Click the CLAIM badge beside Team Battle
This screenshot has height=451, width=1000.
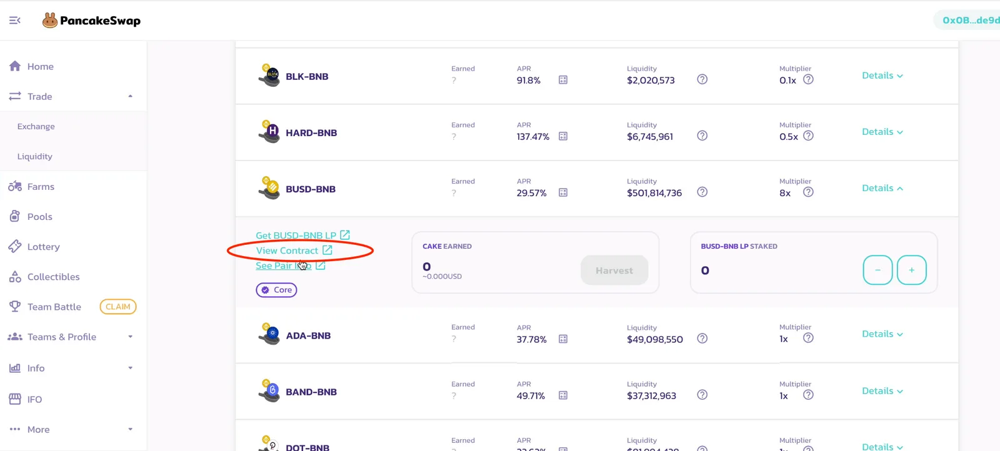pos(118,307)
